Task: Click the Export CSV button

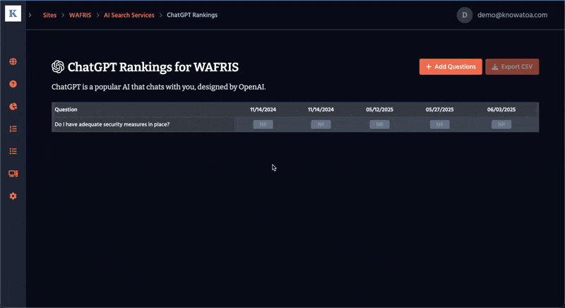Action: pos(512,66)
